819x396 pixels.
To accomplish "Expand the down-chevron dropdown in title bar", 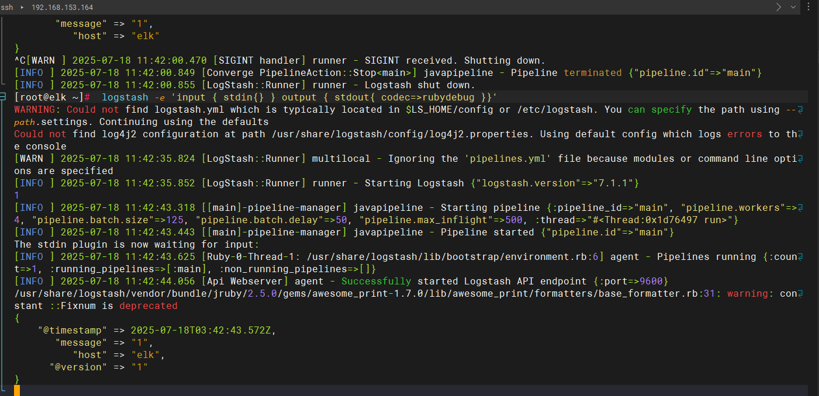I will click(x=793, y=7).
